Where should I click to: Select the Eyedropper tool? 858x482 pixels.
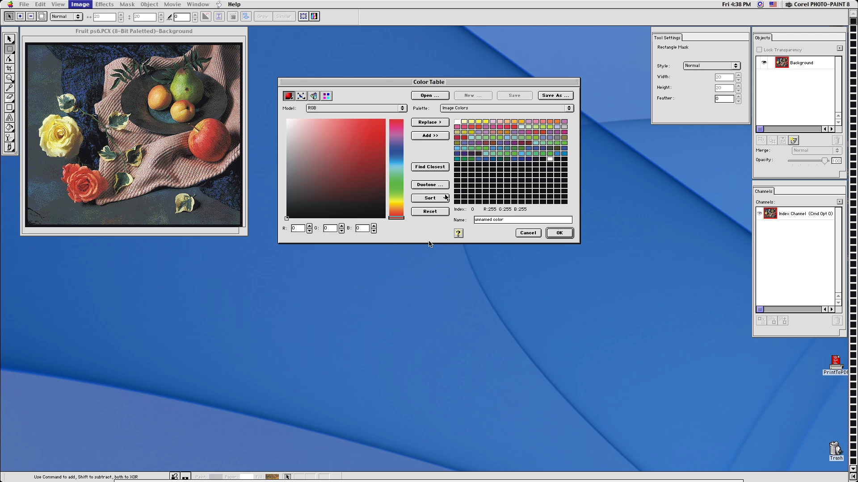coord(9,88)
